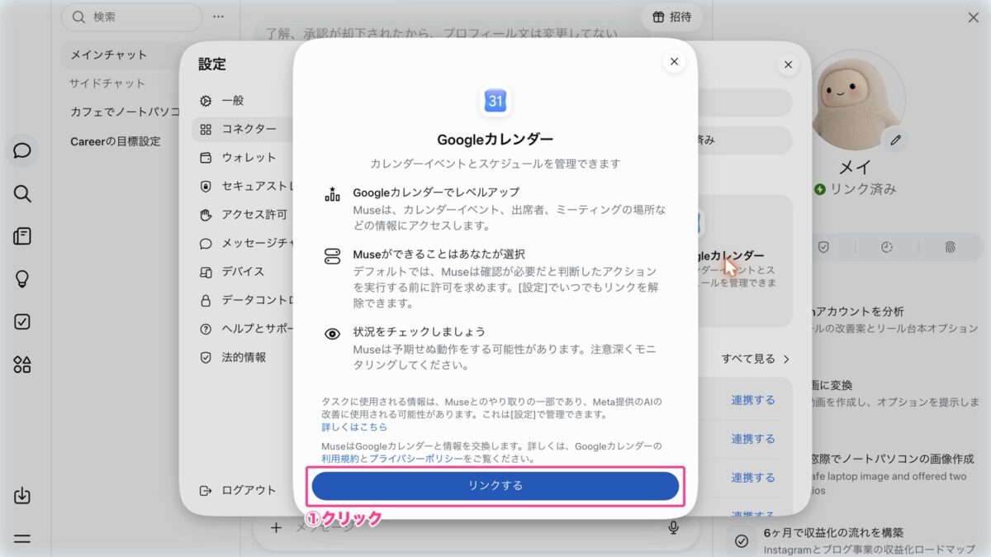
Task: Click the plus attach icon in message bar
Action: pos(276,528)
